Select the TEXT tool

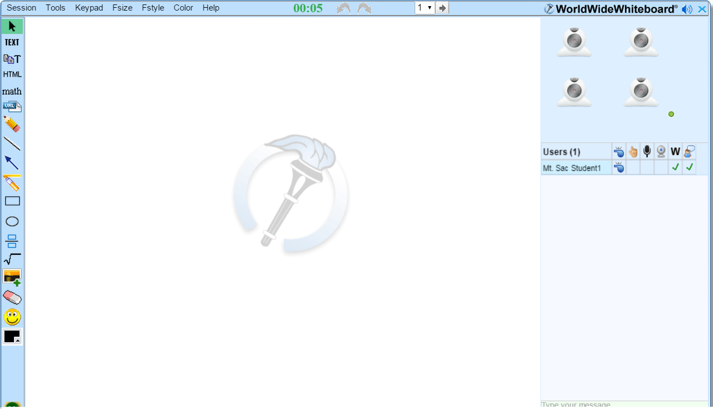pos(12,42)
